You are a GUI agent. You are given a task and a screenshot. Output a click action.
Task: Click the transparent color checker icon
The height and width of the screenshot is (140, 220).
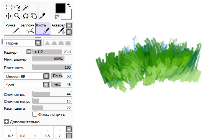click(57, 17)
